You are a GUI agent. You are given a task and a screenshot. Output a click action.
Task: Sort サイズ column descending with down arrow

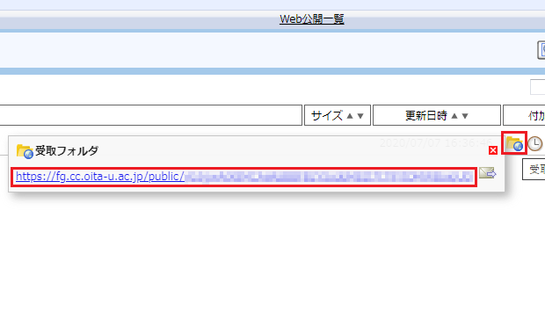coord(360,116)
